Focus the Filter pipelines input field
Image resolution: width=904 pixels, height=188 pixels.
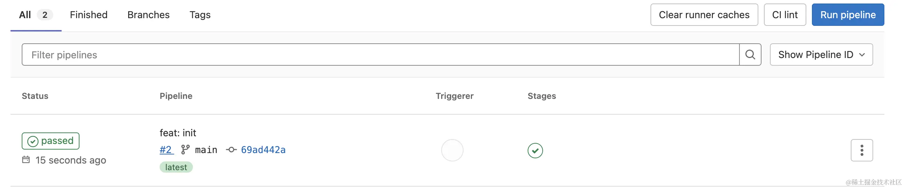[381, 55]
